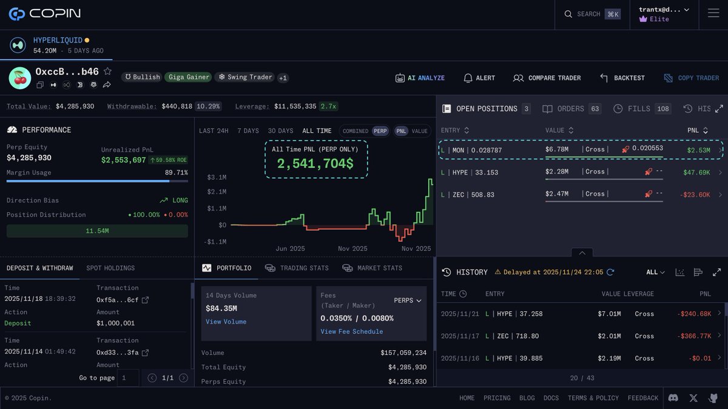Switch to the Market Stats tab
The width and height of the screenshot is (728, 409).
point(372,268)
